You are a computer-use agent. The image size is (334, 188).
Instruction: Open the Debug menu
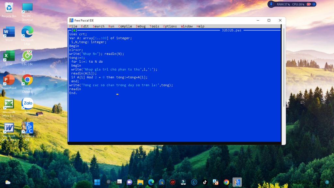click(141, 26)
